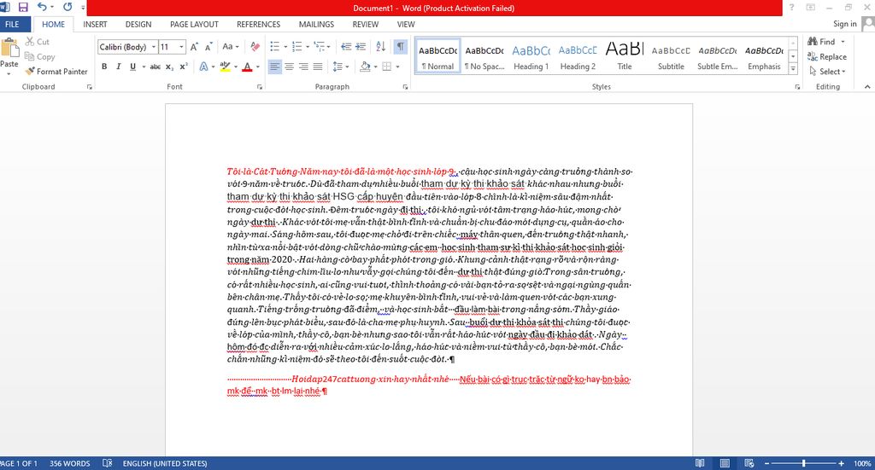Viewport: 875px width, 470px height.
Task: Clear all formatting from selection
Action: click(x=255, y=47)
